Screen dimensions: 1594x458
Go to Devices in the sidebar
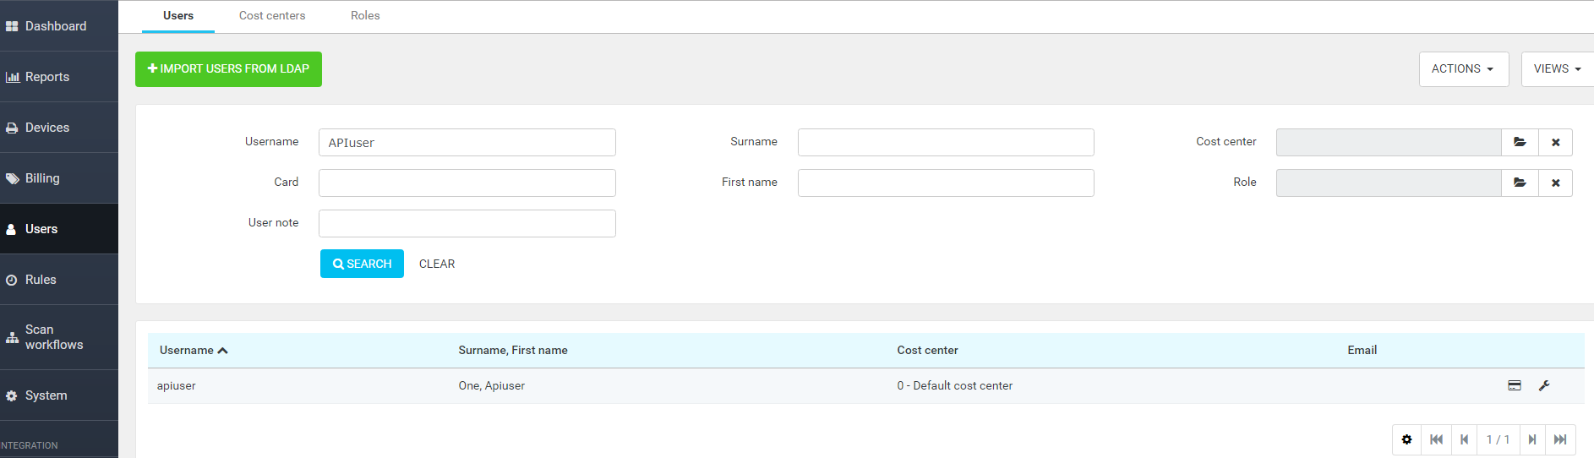(59, 128)
